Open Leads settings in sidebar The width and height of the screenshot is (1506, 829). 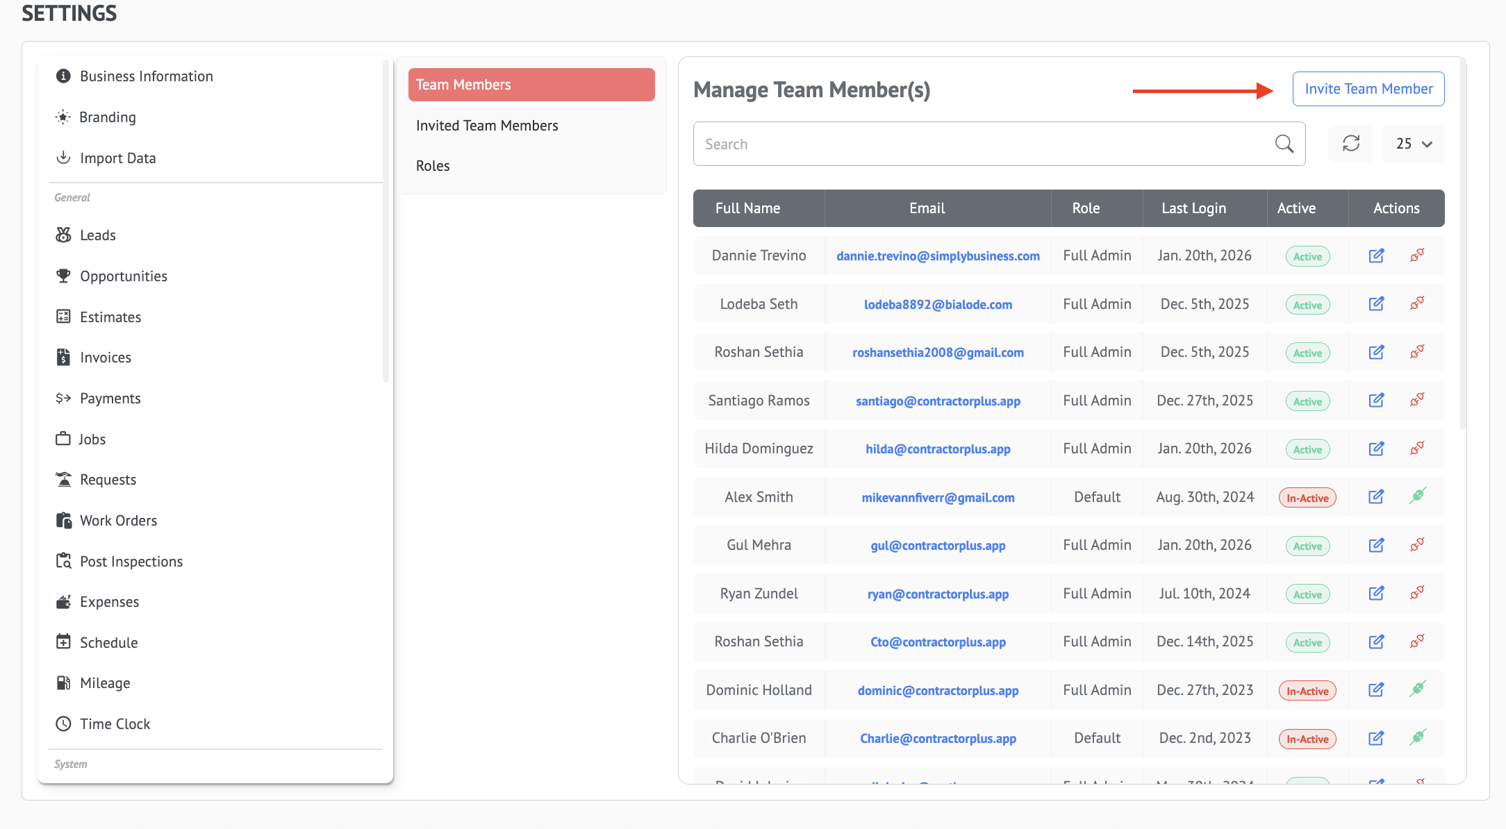pyautogui.click(x=98, y=235)
